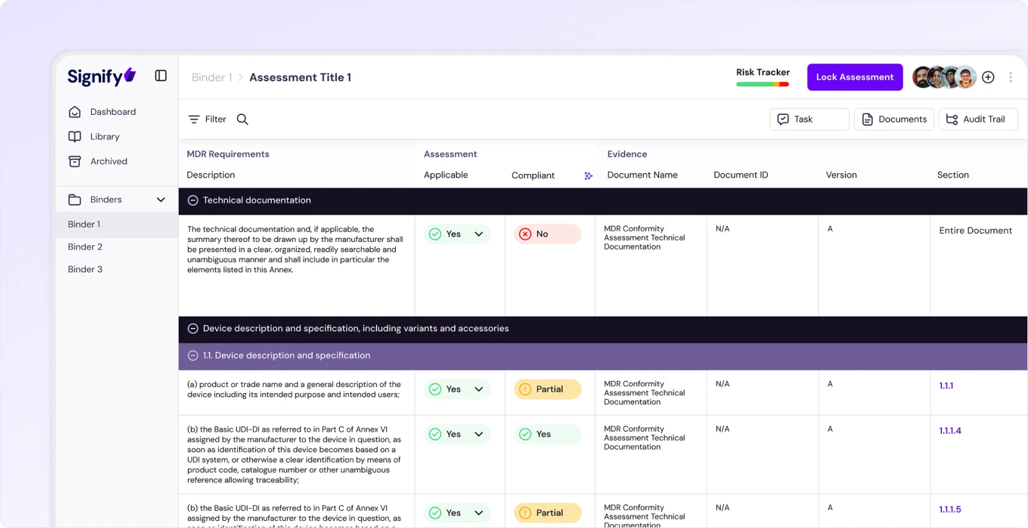Click the Evidence group header
The image size is (1028, 528).
pos(627,155)
